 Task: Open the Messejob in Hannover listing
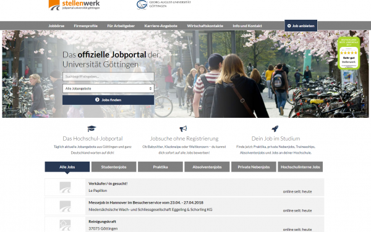pyautogui.click(x=146, y=202)
